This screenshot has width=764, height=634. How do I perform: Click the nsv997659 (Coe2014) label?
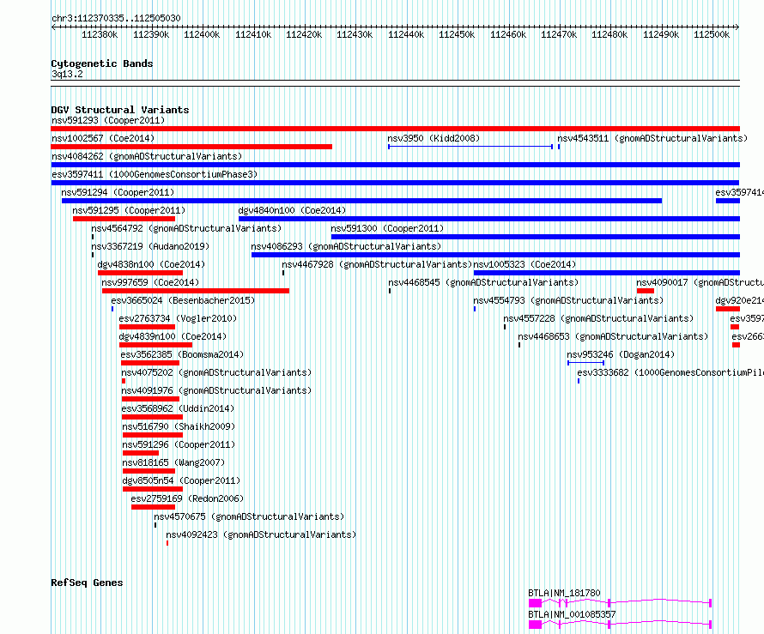tap(150, 282)
